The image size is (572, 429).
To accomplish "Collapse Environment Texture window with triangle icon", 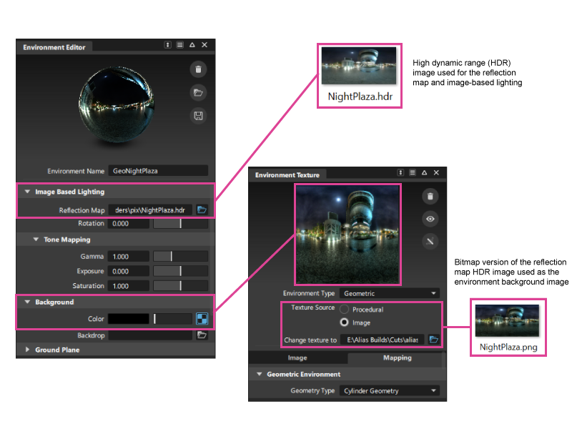I will (x=424, y=172).
